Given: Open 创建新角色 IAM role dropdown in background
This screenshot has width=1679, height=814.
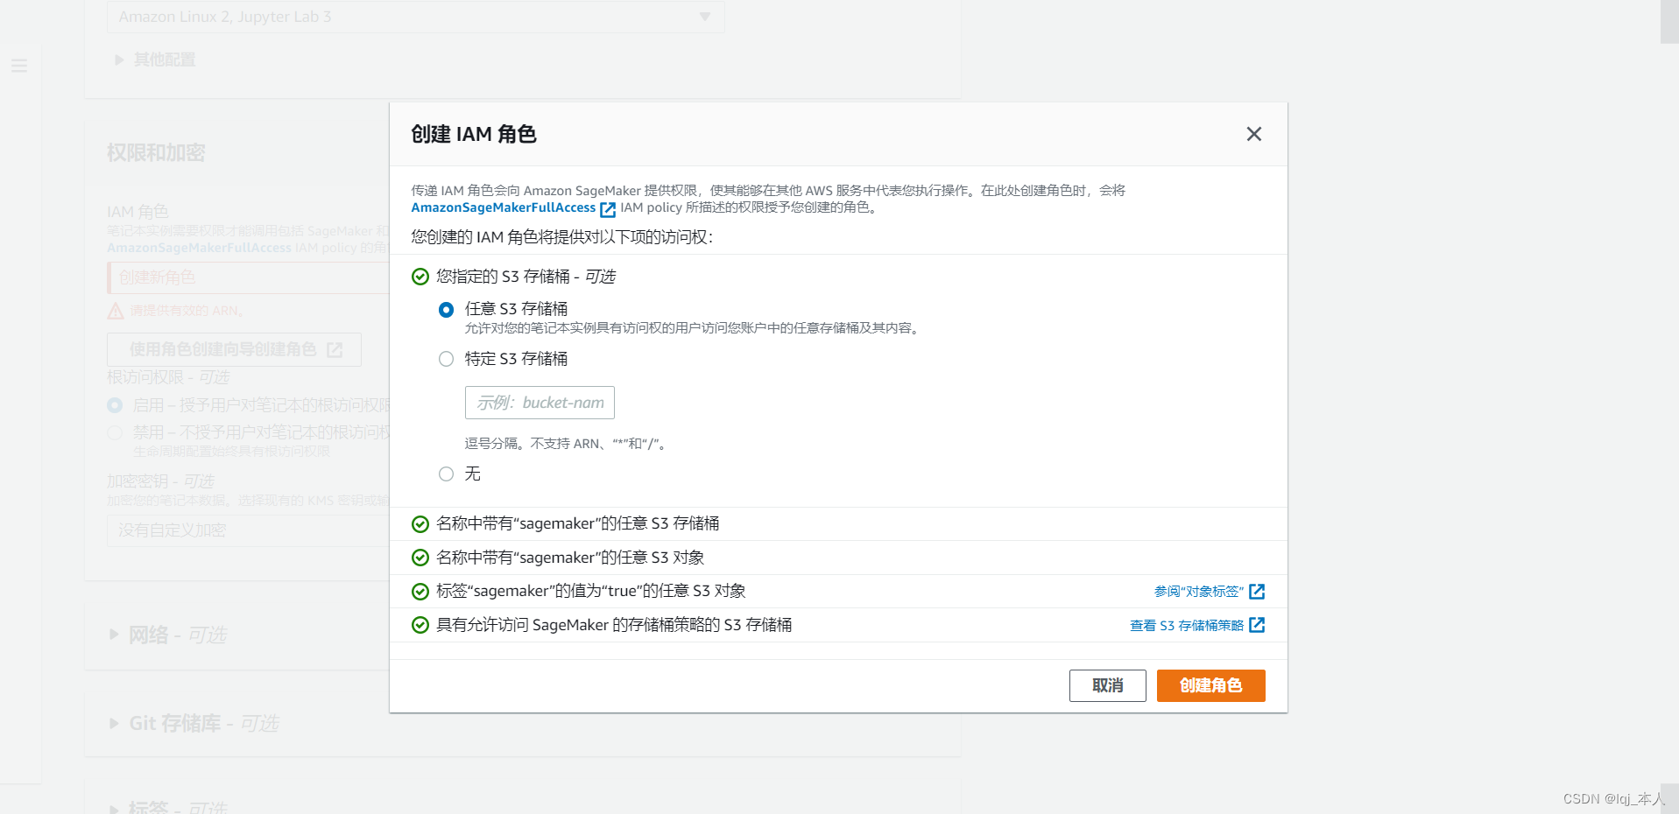Looking at the screenshot, I should (249, 277).
